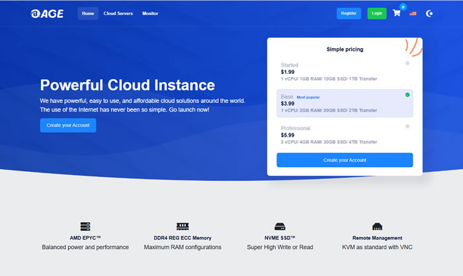463x276 pixels.
Task: Click Create your Account in pricing card
Action: point(344,160)
